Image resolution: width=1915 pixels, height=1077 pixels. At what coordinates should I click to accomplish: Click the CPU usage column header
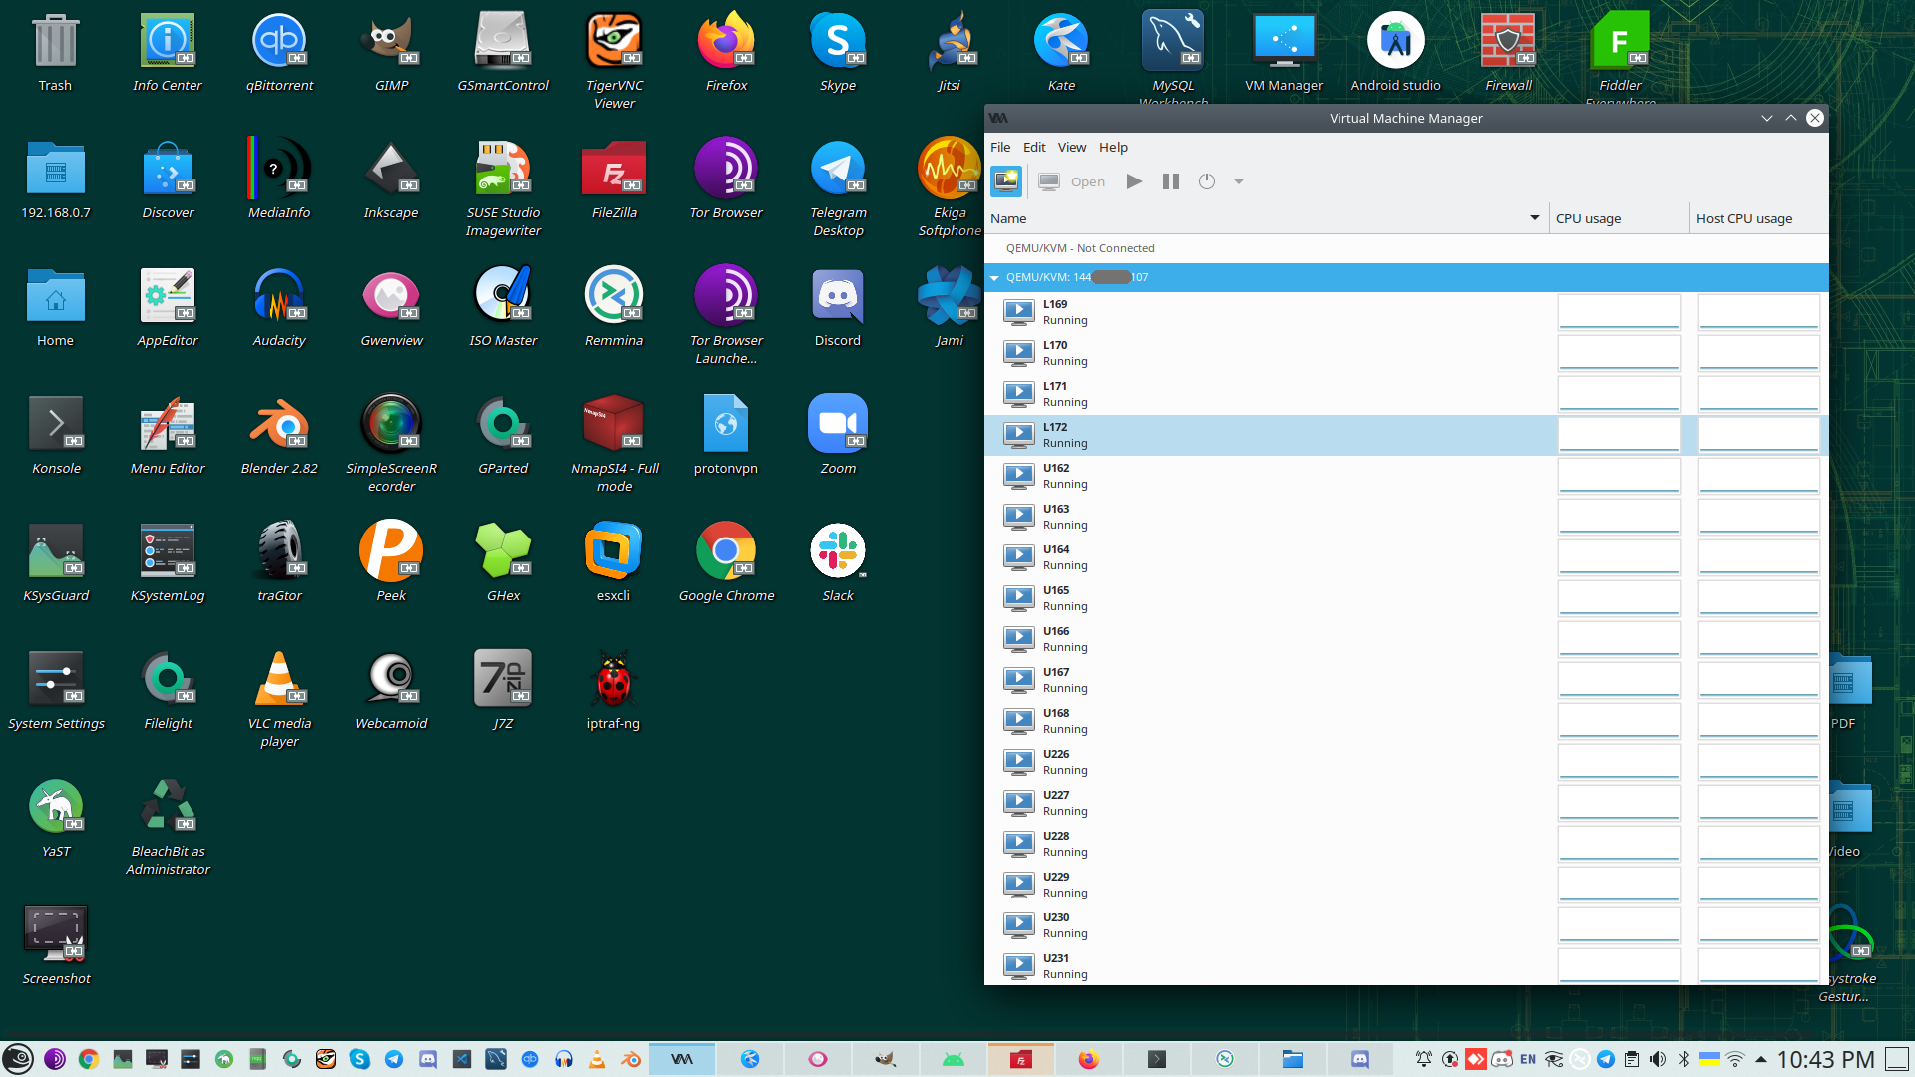point(1588,218)
